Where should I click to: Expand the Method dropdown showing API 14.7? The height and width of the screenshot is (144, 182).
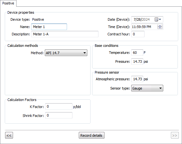click(66, 53)
